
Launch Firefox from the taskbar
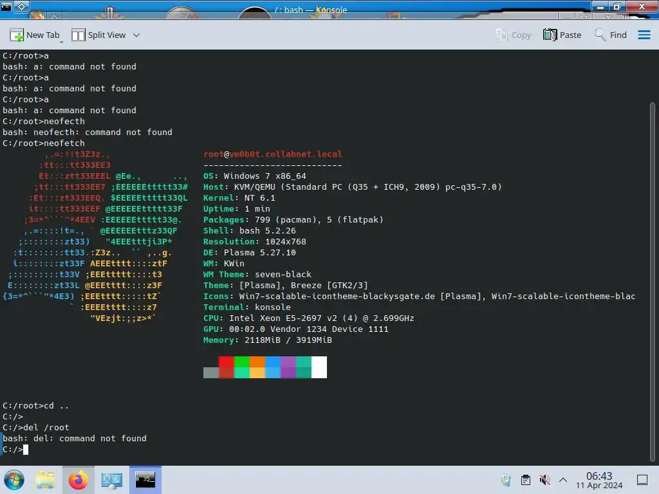78,480
